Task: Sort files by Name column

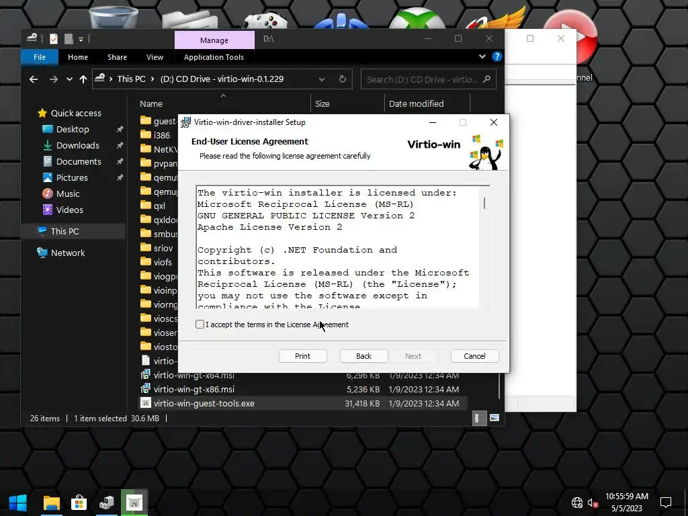Action: coord(151,104)
